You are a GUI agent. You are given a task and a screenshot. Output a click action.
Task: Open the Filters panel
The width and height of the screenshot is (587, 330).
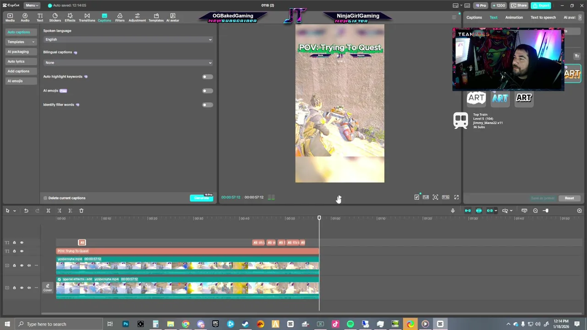120,17
